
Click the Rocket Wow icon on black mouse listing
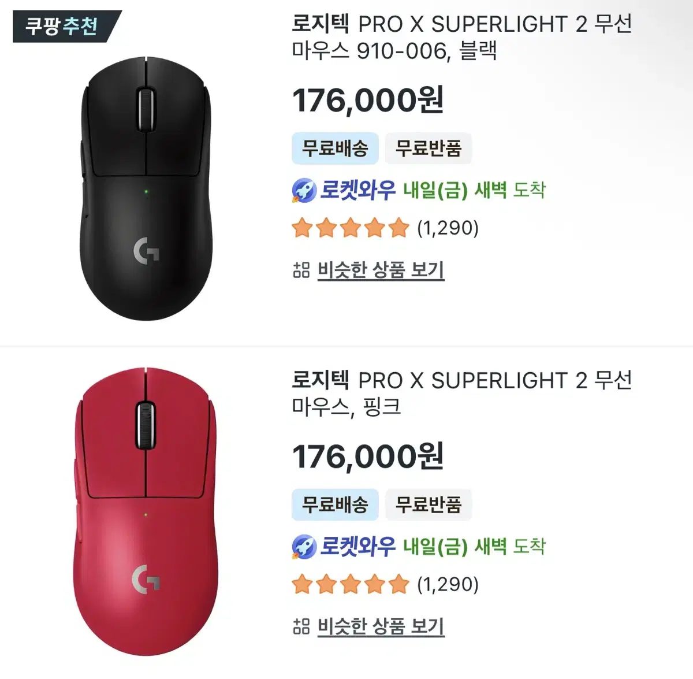tap(304, 190)
